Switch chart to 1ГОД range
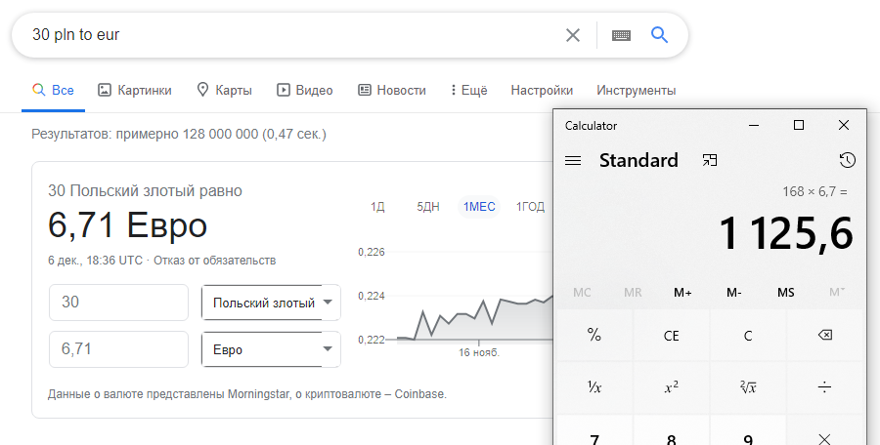Screen dimensions: 880x445 pos(530,206)
